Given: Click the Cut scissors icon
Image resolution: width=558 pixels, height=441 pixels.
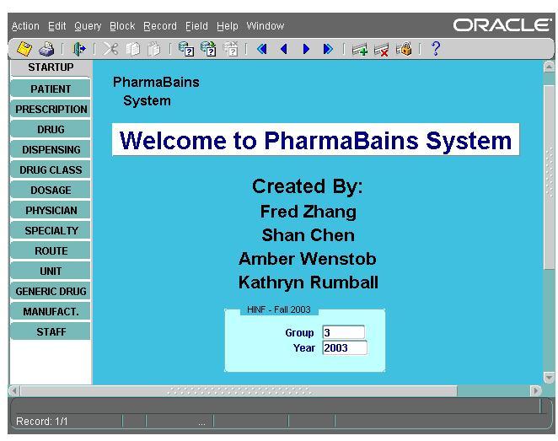Looking at the screenshot, I should pyautogui.click(x=110, y=49).
